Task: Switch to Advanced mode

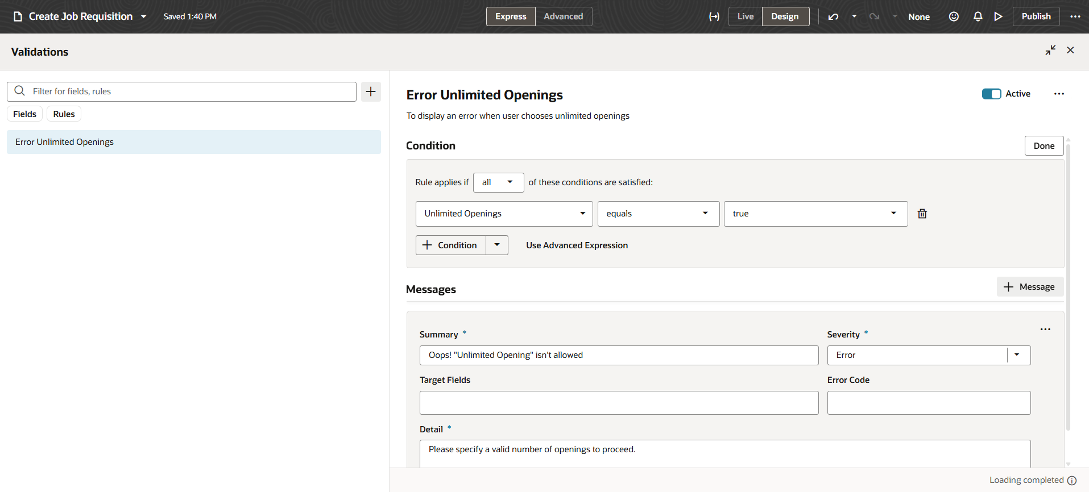Action: tap(563, 16)
